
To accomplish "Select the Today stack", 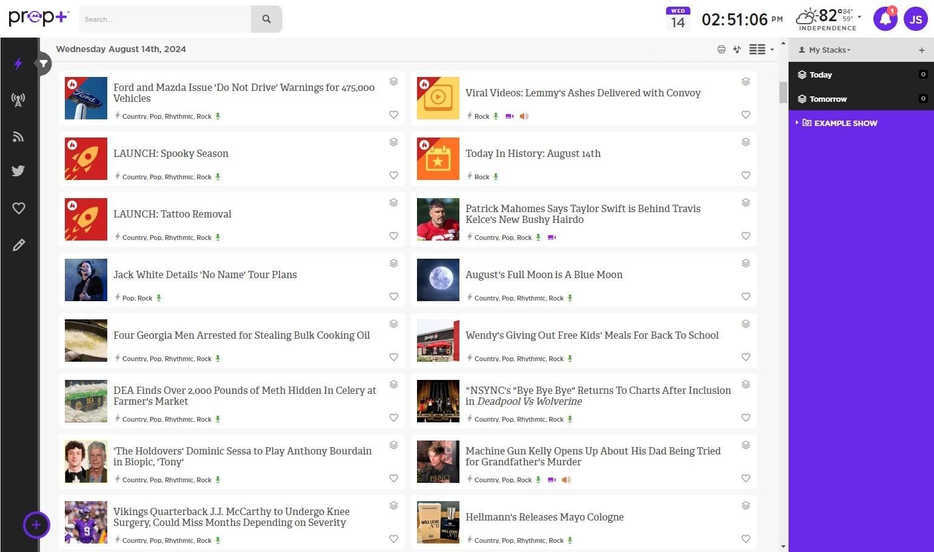I will click(821, 75).
